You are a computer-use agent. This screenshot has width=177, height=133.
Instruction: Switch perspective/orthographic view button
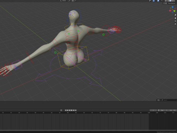[175, 24]
